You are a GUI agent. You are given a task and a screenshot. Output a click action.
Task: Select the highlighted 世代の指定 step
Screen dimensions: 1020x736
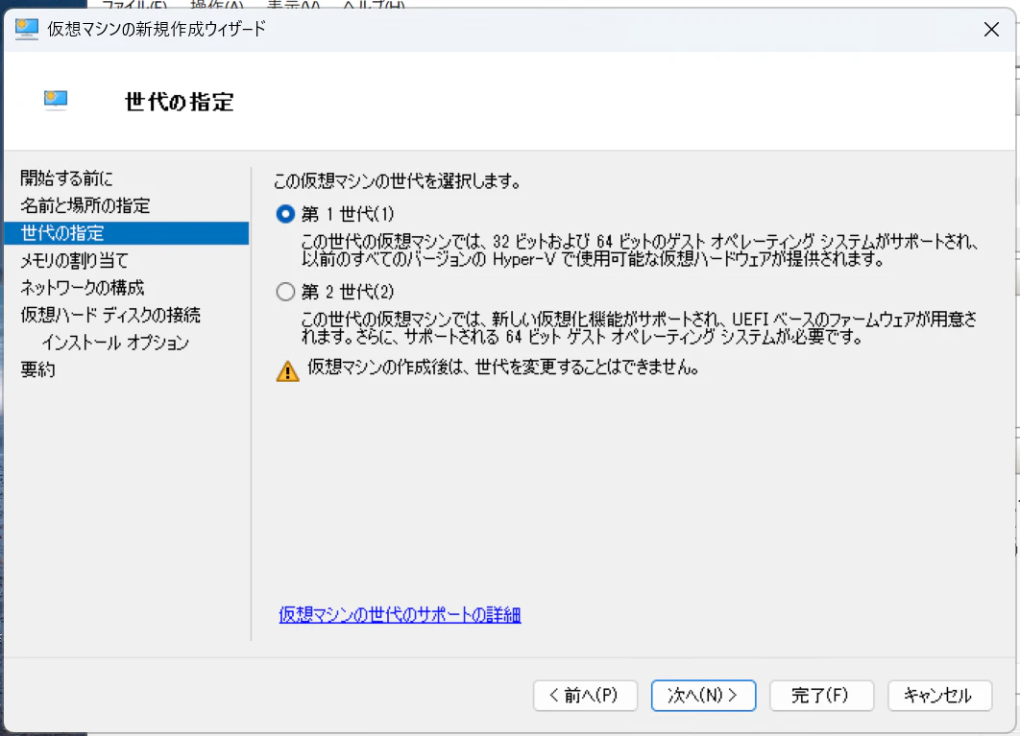click(126, 233)
